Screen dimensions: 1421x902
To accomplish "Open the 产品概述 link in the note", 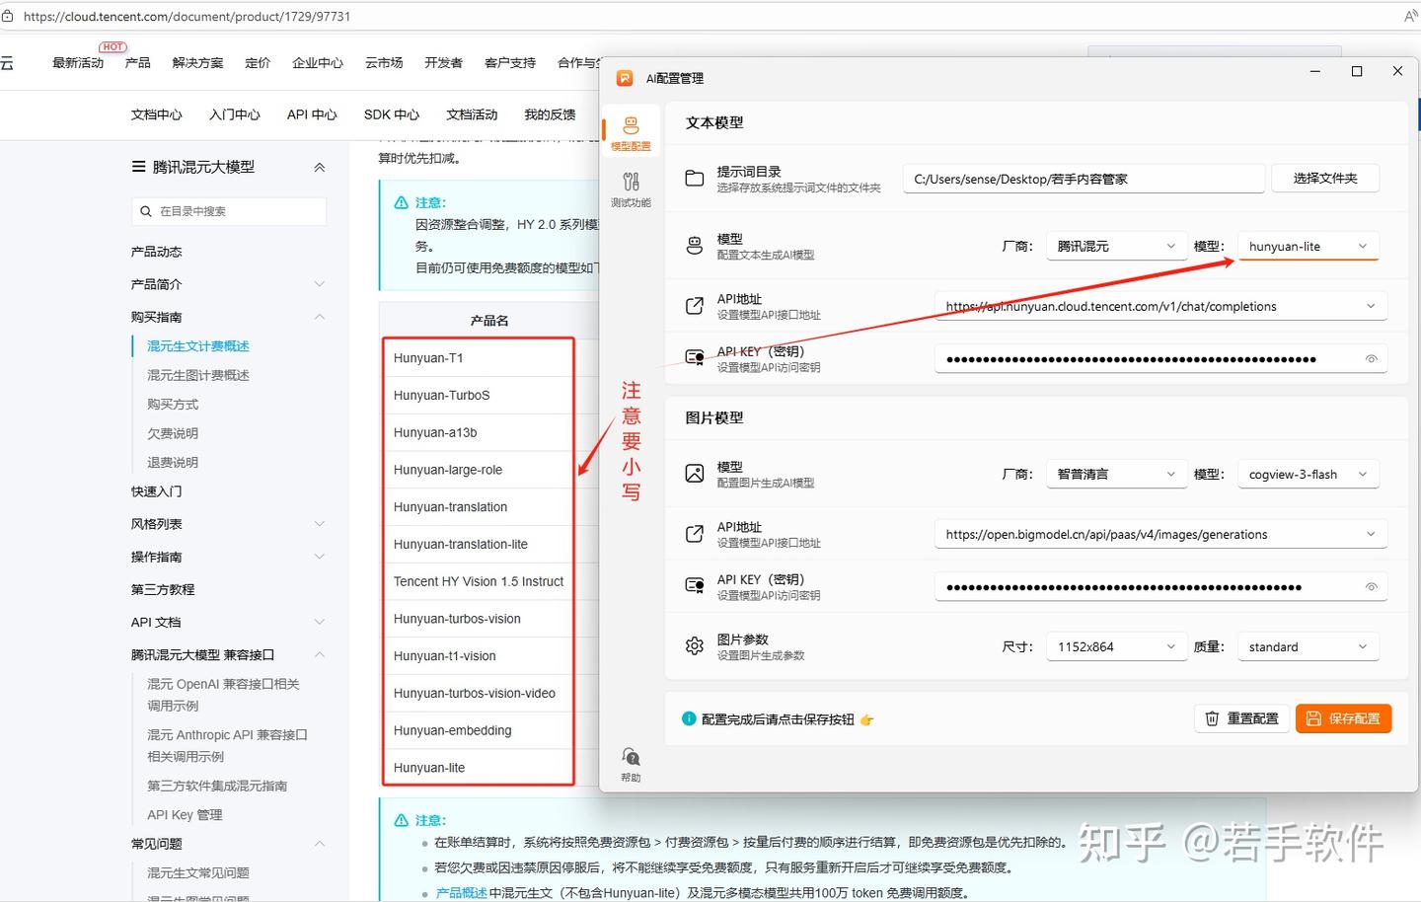I will click(x=461, y=893).
